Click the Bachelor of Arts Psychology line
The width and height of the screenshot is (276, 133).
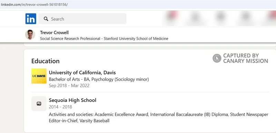pos(99,79)
